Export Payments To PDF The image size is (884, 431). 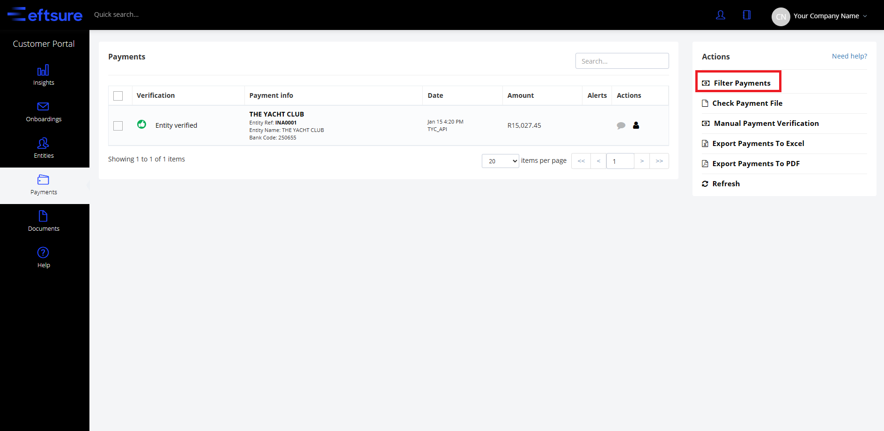(x=751, y=163)
